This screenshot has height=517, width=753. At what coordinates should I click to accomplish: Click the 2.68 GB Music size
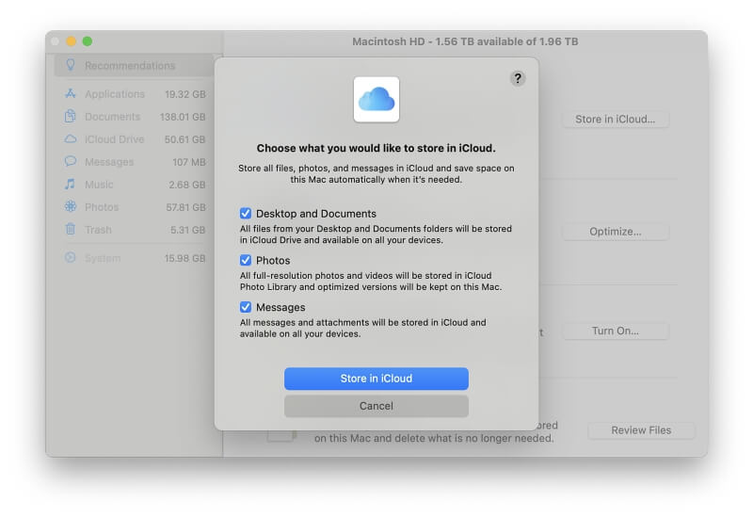click(186, 185)
